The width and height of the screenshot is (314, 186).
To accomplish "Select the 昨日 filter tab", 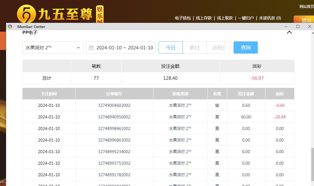I will (x=194, y=47).
